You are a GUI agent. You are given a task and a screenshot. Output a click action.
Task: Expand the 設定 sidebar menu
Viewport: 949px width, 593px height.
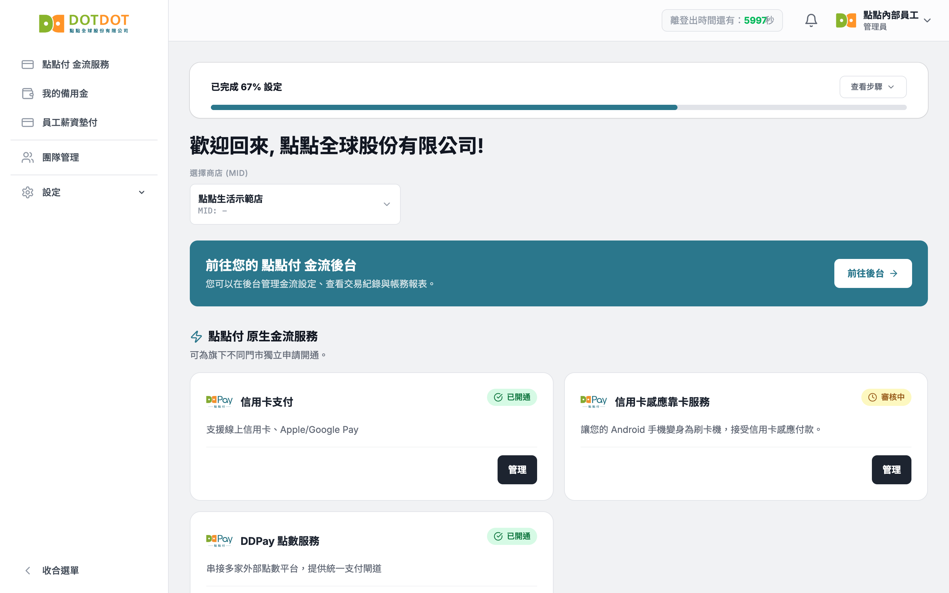pyautogui.click(x=84, y=192)
